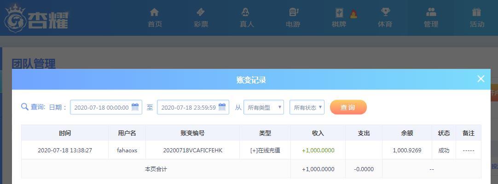Click the -0.0000 expense total
Viewport: 498px width, 184px height.
click(364, 169)
